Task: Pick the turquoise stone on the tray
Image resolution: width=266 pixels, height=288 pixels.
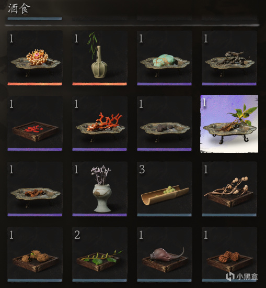Action: pyautogui.click(x=164, y=58)
